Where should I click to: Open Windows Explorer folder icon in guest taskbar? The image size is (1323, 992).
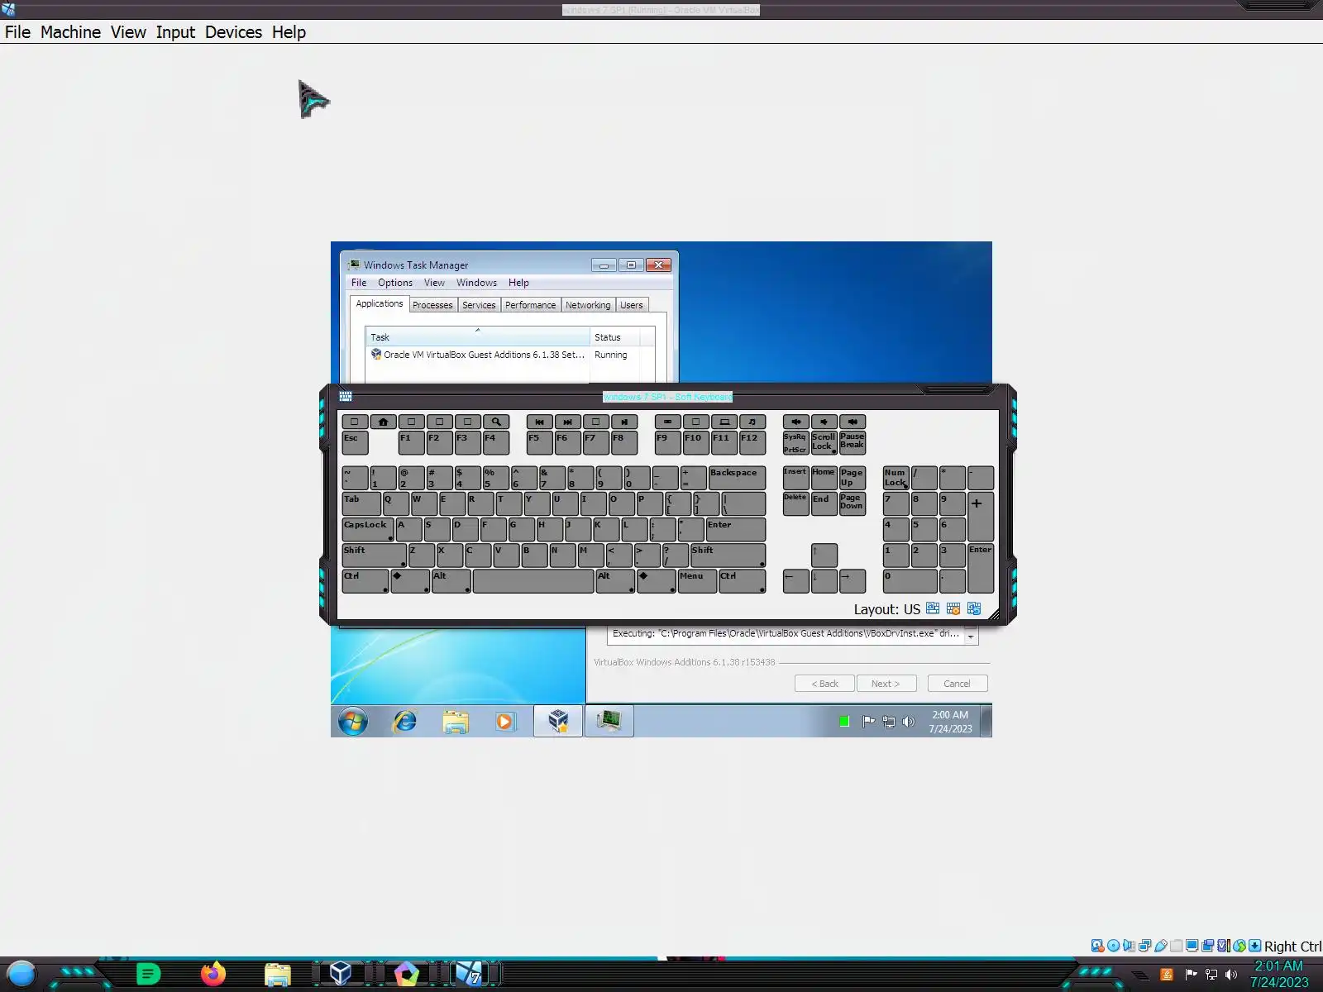(x=456, y=721)
